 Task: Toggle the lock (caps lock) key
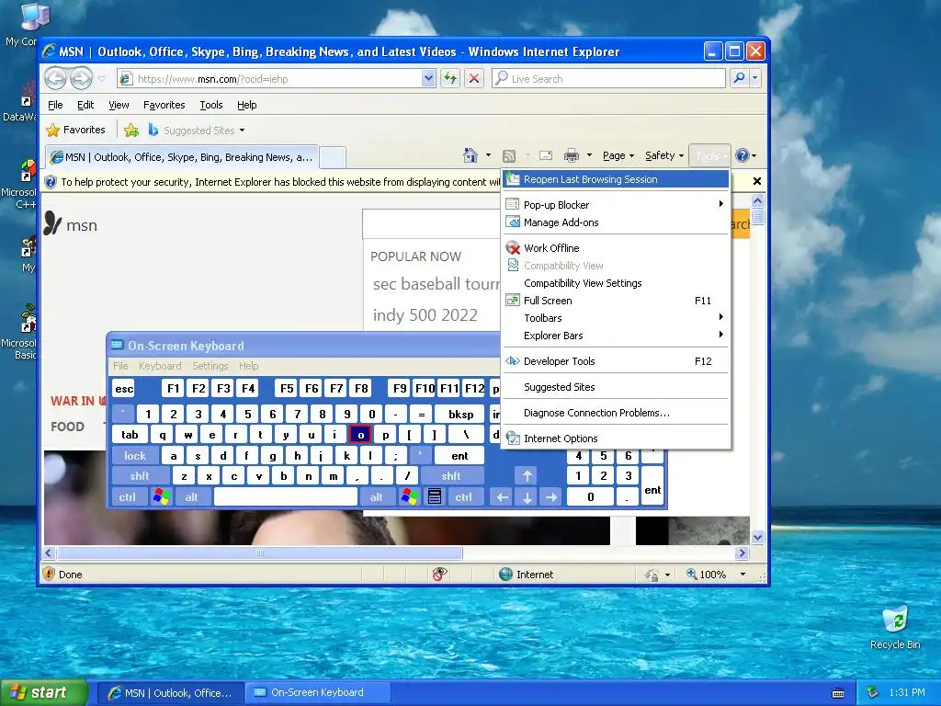[135, 456]
